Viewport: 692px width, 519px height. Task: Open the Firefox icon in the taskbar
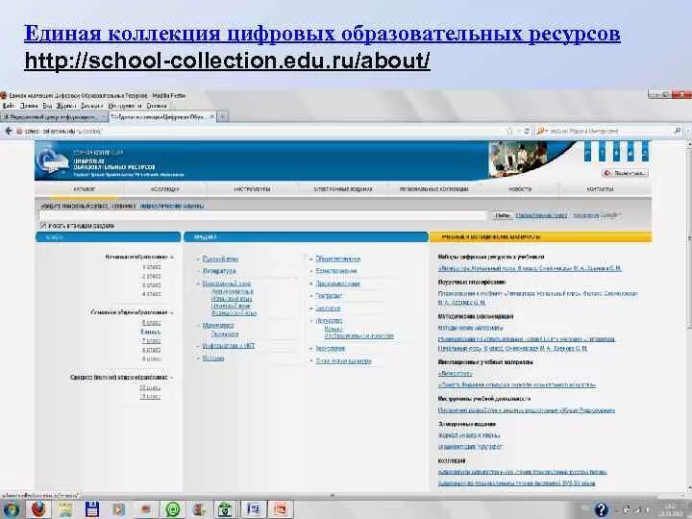coord(39,509)
